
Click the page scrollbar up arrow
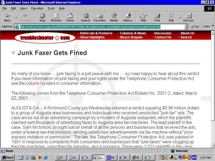point(213,33)
